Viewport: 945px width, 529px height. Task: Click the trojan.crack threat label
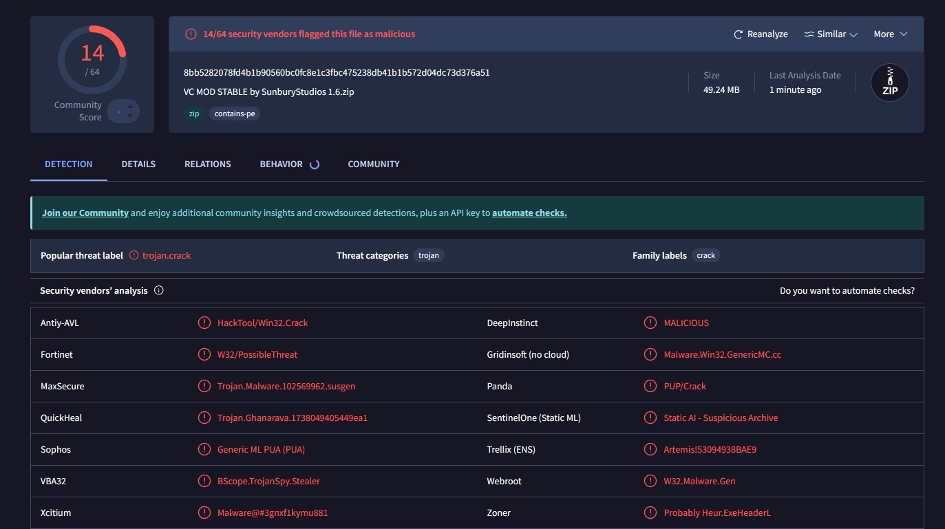pos(167,255)
